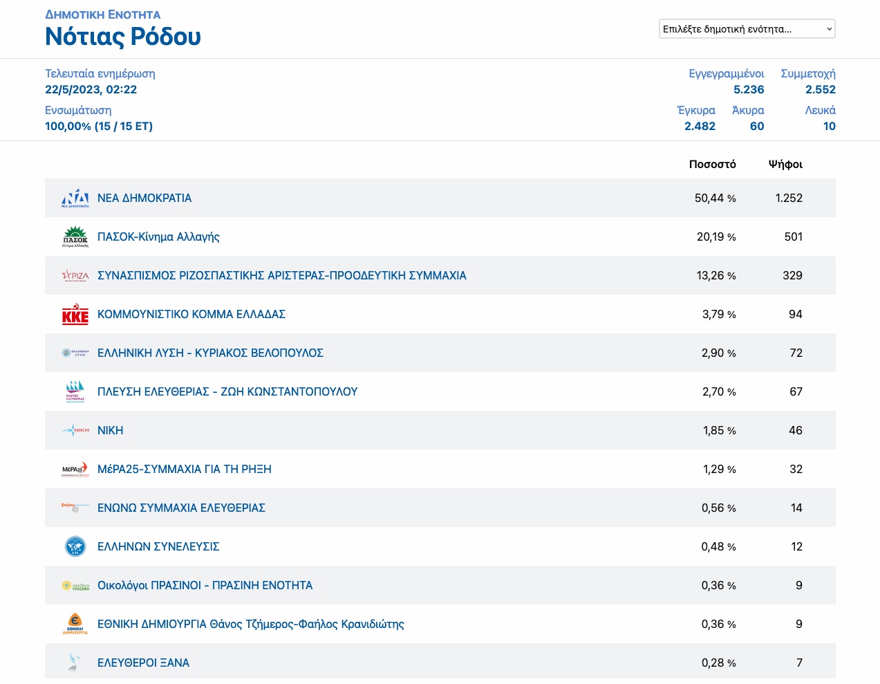Click the ΣΥΡΙΖΑ party logo
This screenshot has width=880, height=684.
75,275
